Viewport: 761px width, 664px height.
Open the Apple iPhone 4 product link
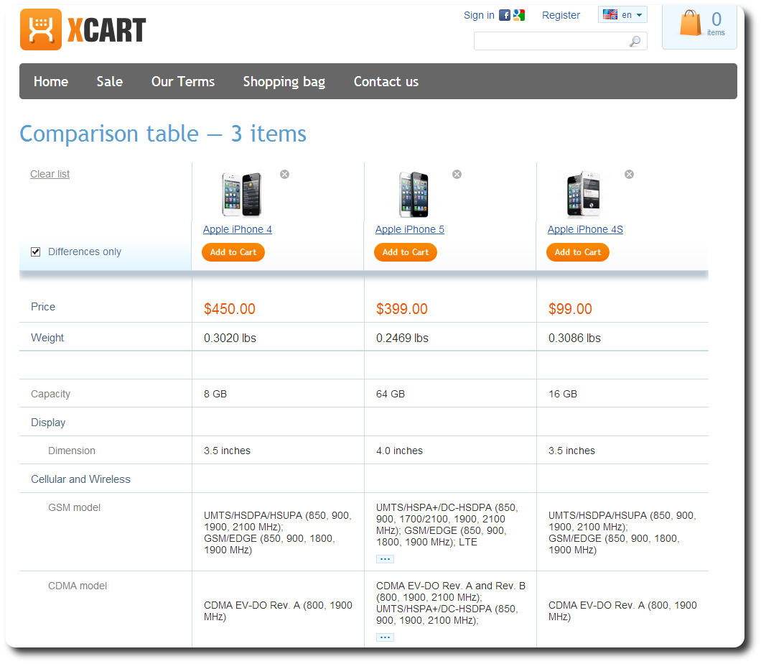(x=238, y=229)
